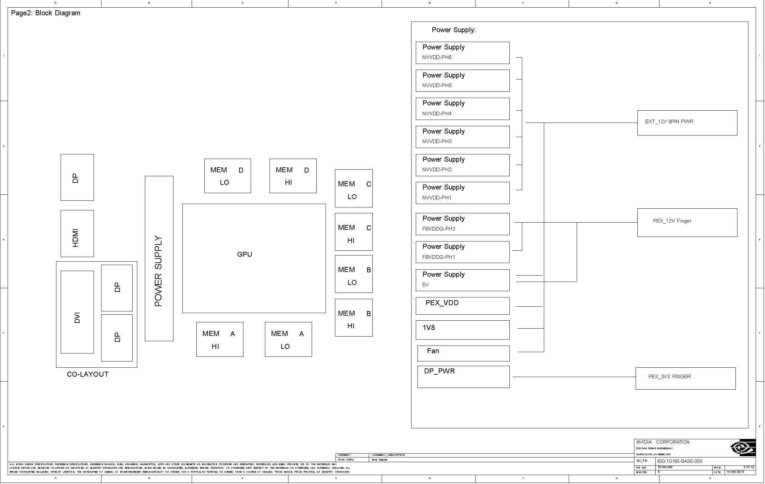This screenshot has width=765, height=484.
Task: Select the FBVDDQ-PH1 power supply box
Action: pyautogui.click(x=463, y=252)
